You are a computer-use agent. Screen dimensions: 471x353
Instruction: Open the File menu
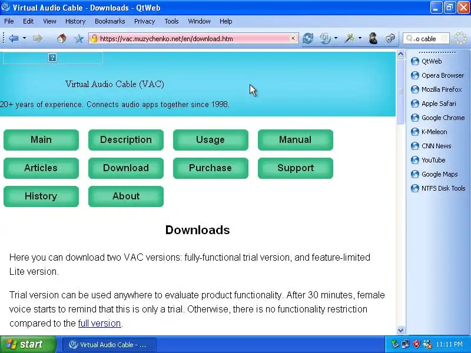tap(9, 21)
